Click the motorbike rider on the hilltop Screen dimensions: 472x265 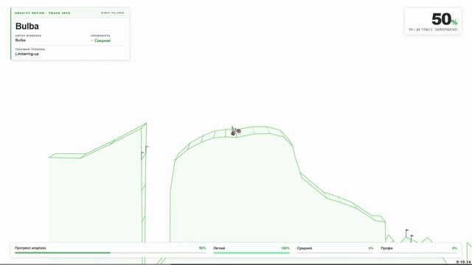[x=235, y=131]
